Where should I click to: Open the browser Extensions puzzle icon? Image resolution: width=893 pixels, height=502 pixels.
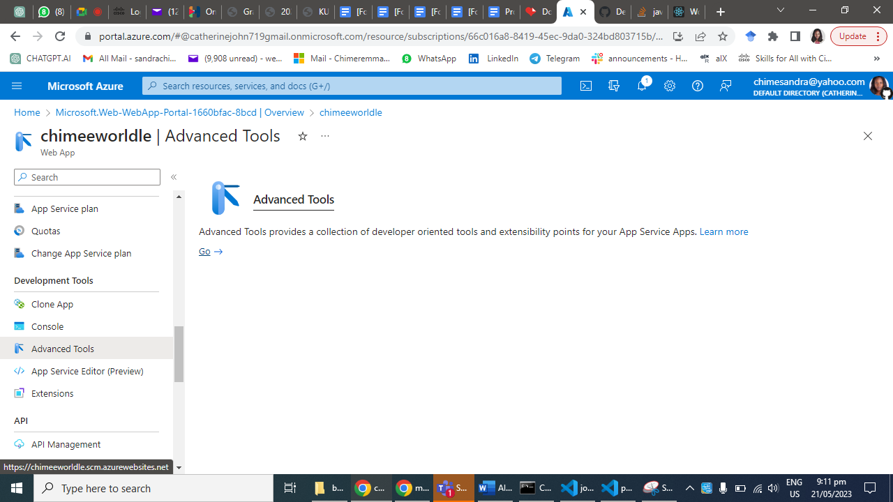(x=773, y=36)
